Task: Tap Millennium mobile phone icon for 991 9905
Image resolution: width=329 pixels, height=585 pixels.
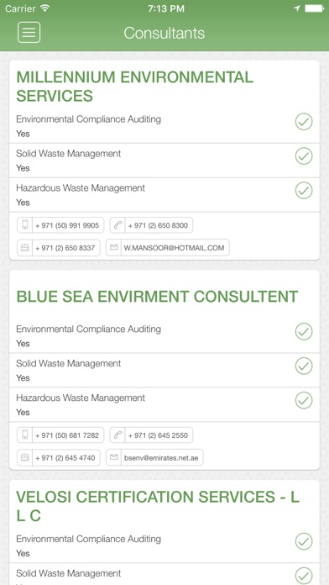Action: [x=25, y=225]
